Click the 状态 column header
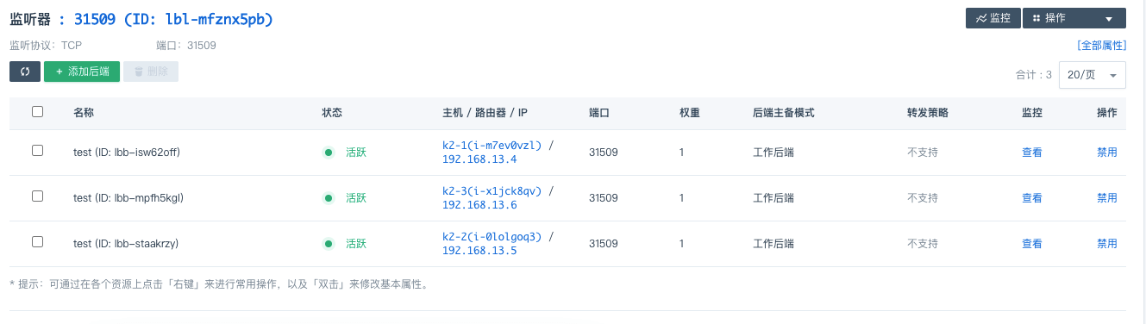This screenshot has height=324, width=1146. 332,113
